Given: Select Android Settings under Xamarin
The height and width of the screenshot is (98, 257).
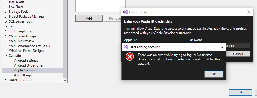Looking at the screenshot, I should 26,61.
